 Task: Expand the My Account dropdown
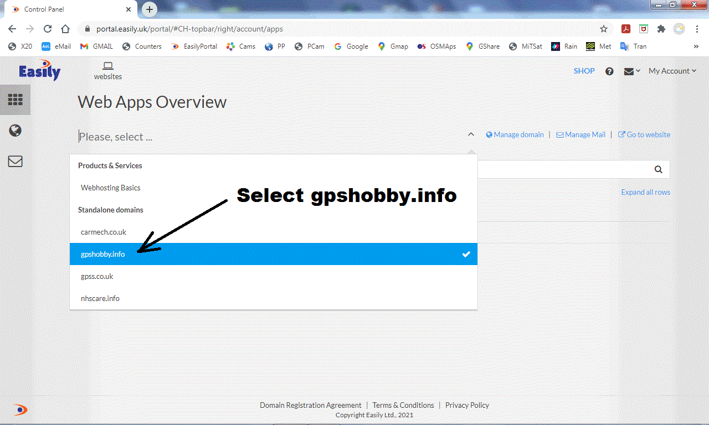(x=672, y=71)
